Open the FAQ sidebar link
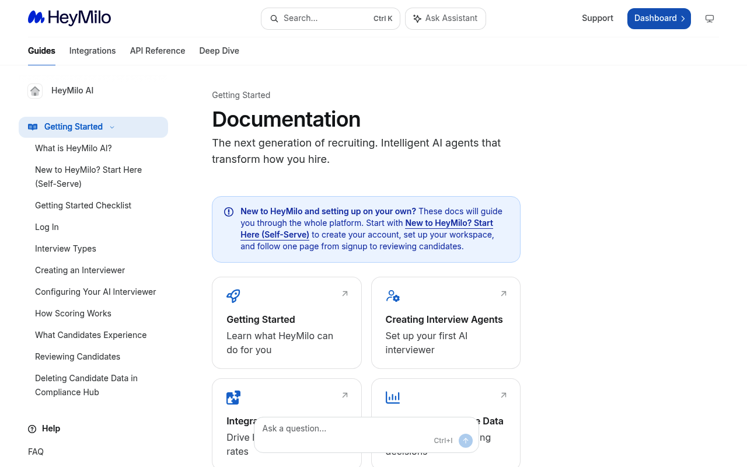Image resolution: width=747 pixels, height=467 pixels. click(36, 452)
